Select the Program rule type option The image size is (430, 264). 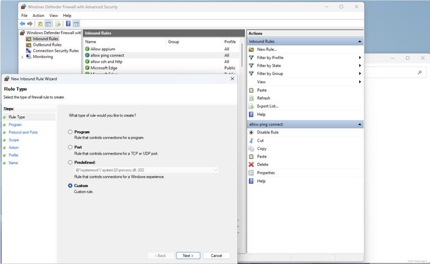pos(70,131)
